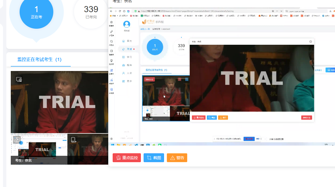This screenshot has width=335, height=187.
Task: In the shared screen, click the 收藏夹 sidebar icon
Action: (111, 22)
